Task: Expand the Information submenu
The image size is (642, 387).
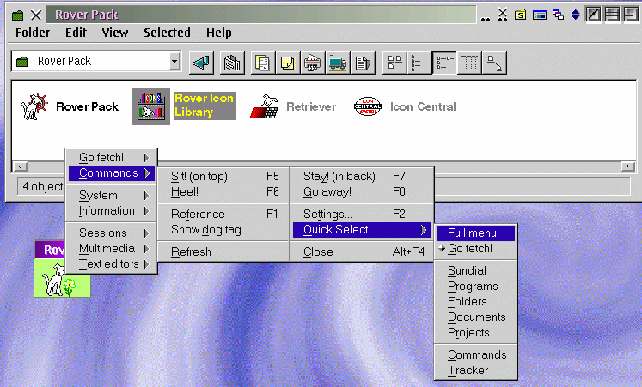Action: [113, 211]
